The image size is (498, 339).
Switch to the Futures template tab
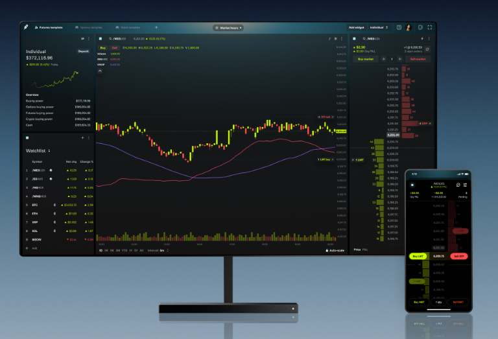pyautogui.click(x=49, y=28)
